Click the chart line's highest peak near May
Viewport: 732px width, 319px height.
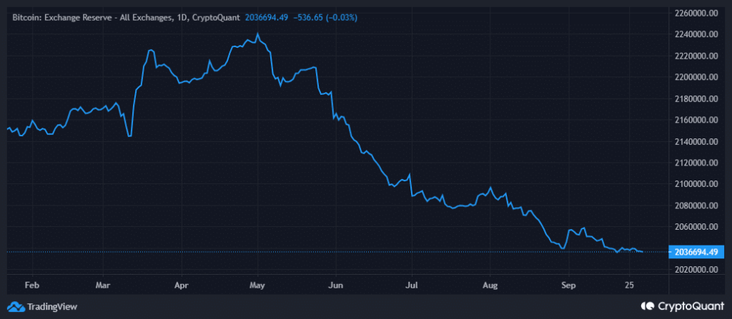pyautogui.click(x=257, y=34)
